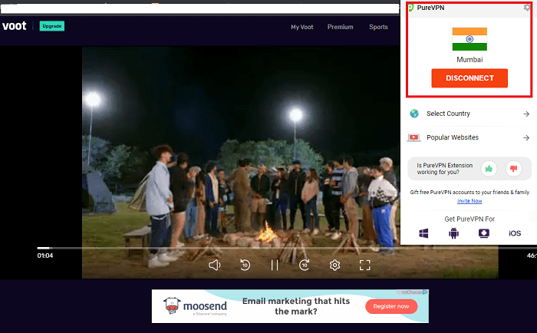Skip forward 10 seconds
537x333 pixels.
[304, 265]
